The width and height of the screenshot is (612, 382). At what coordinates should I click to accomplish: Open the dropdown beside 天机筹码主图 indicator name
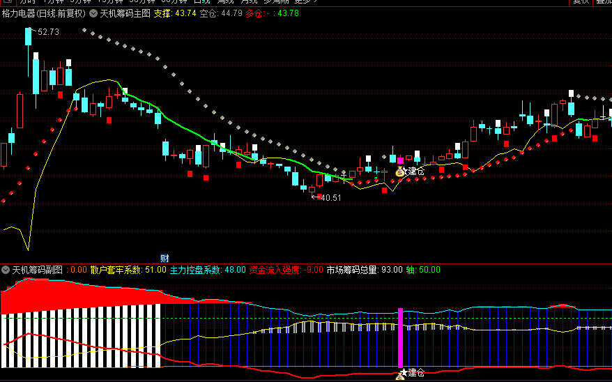[x=93, y=13]
